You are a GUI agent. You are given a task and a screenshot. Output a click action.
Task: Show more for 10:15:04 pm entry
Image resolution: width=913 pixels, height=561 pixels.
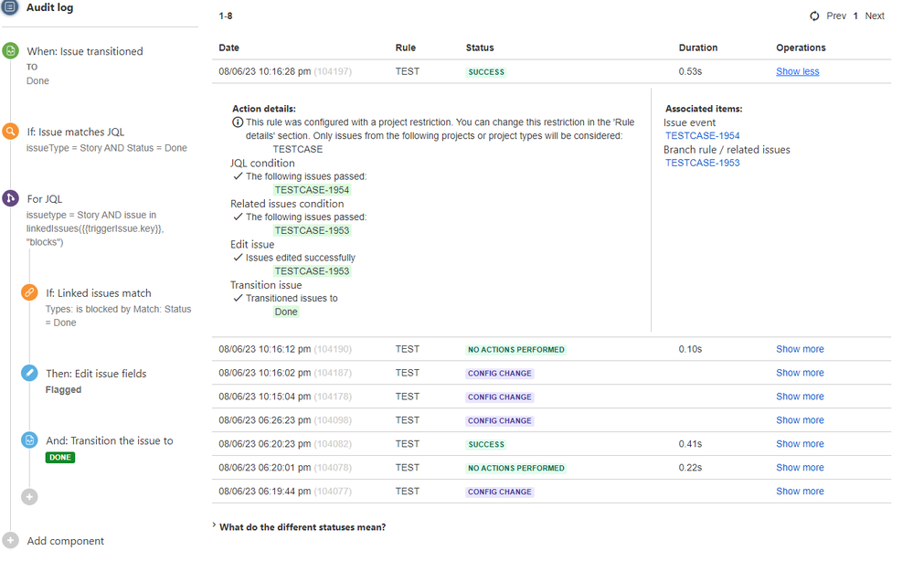800,397
